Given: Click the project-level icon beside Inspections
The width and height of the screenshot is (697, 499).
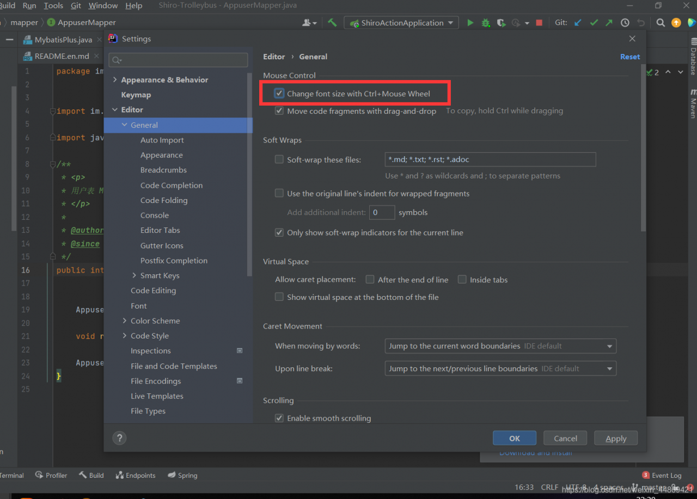Looking at the screenshot, I should [x=240, y=351].
